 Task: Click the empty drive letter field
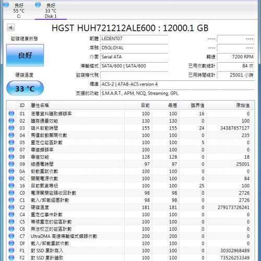pyautogui.click(x=134, y=75)
